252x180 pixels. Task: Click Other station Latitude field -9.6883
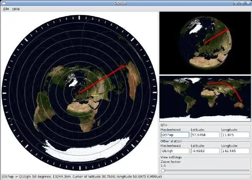pyautogui.click(x=205, y=151)
